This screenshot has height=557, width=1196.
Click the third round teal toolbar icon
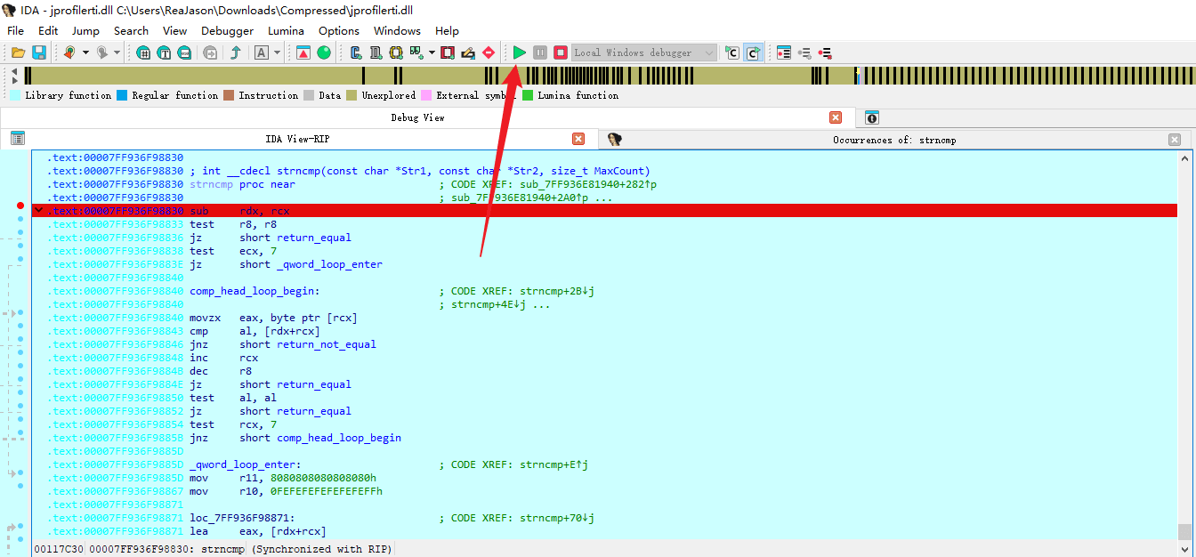tap(184, 52)
